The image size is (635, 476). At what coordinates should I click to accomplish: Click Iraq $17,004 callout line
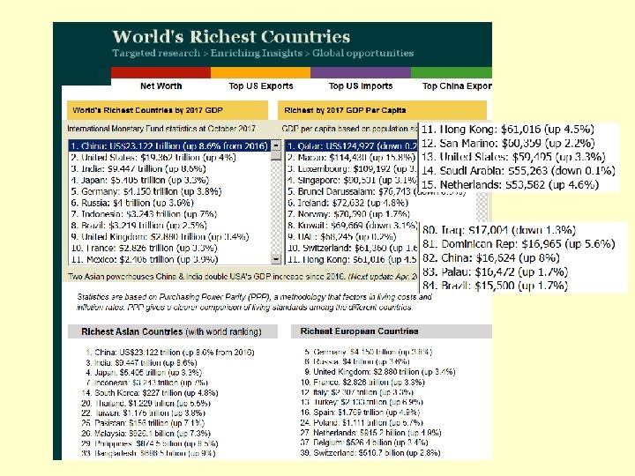pos(499,230)
